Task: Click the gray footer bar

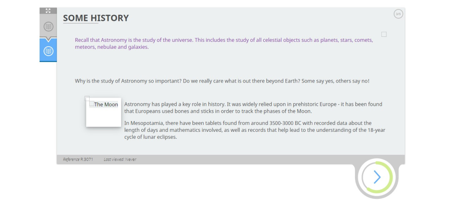Action: point(231,159)
